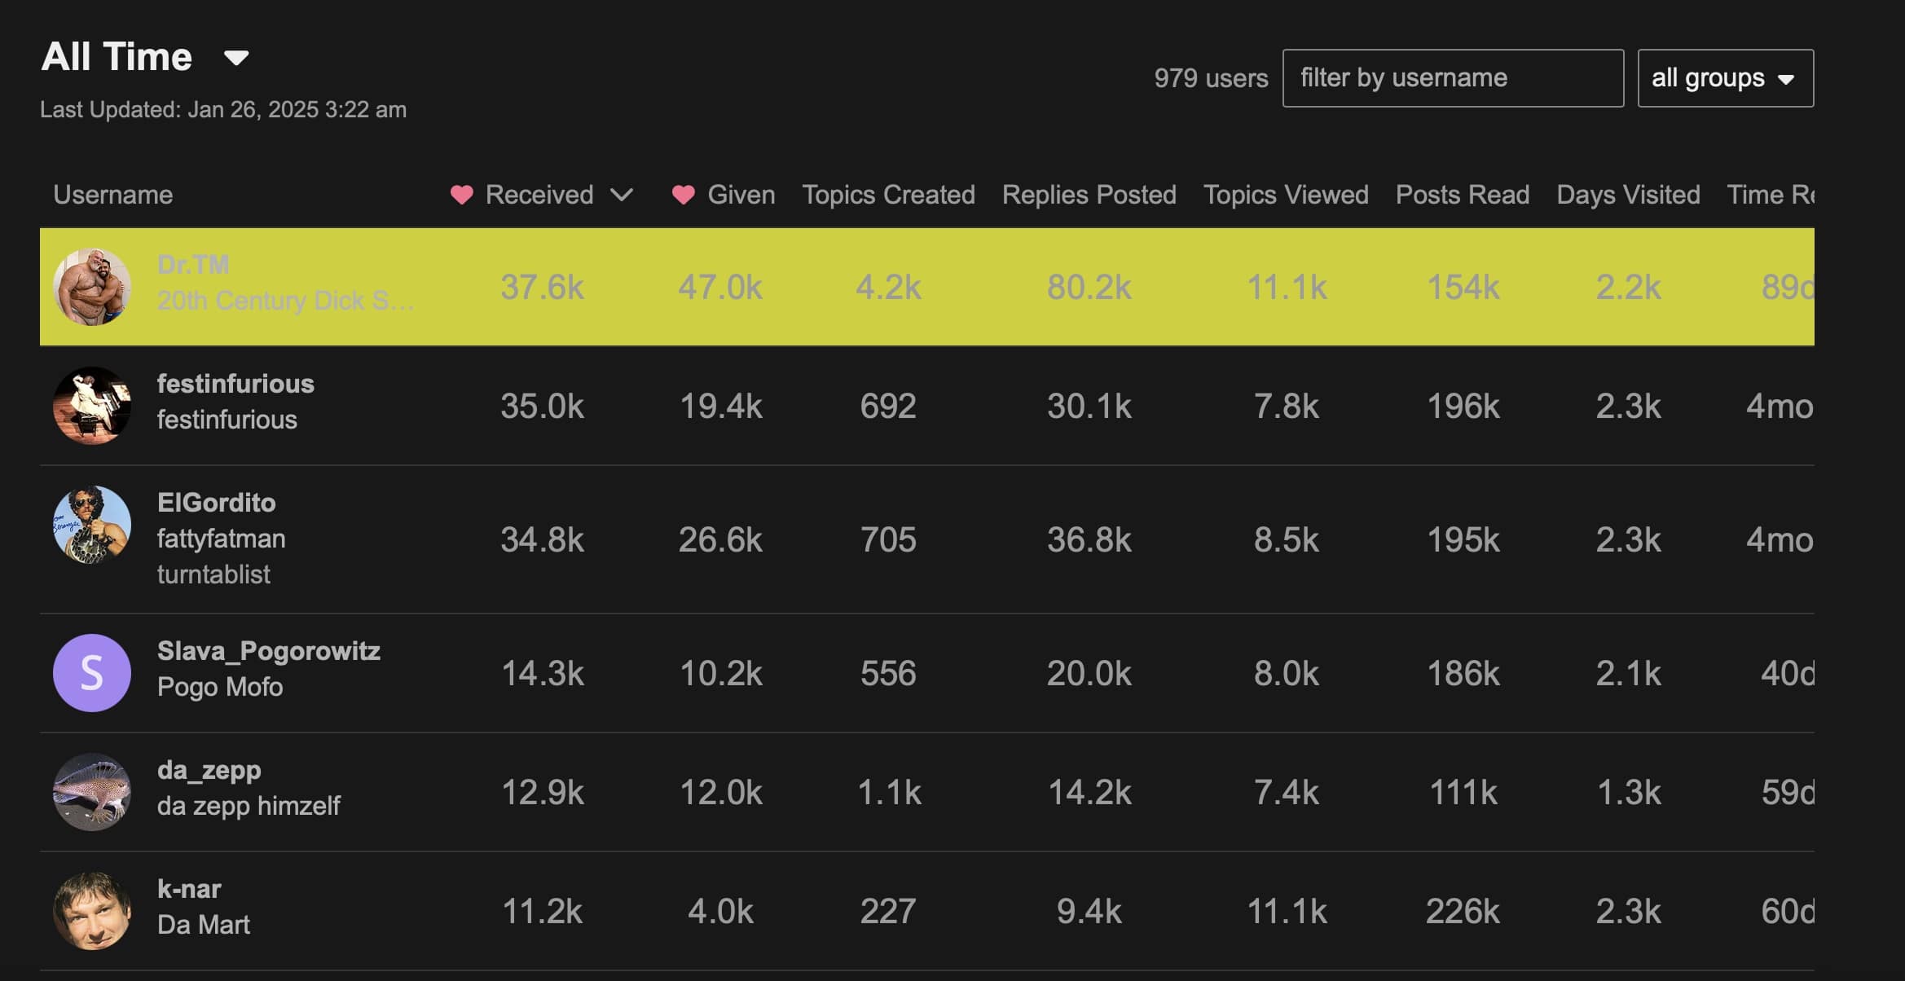
Task: Sort by Topics Created column
Action: tap(888, 195)
